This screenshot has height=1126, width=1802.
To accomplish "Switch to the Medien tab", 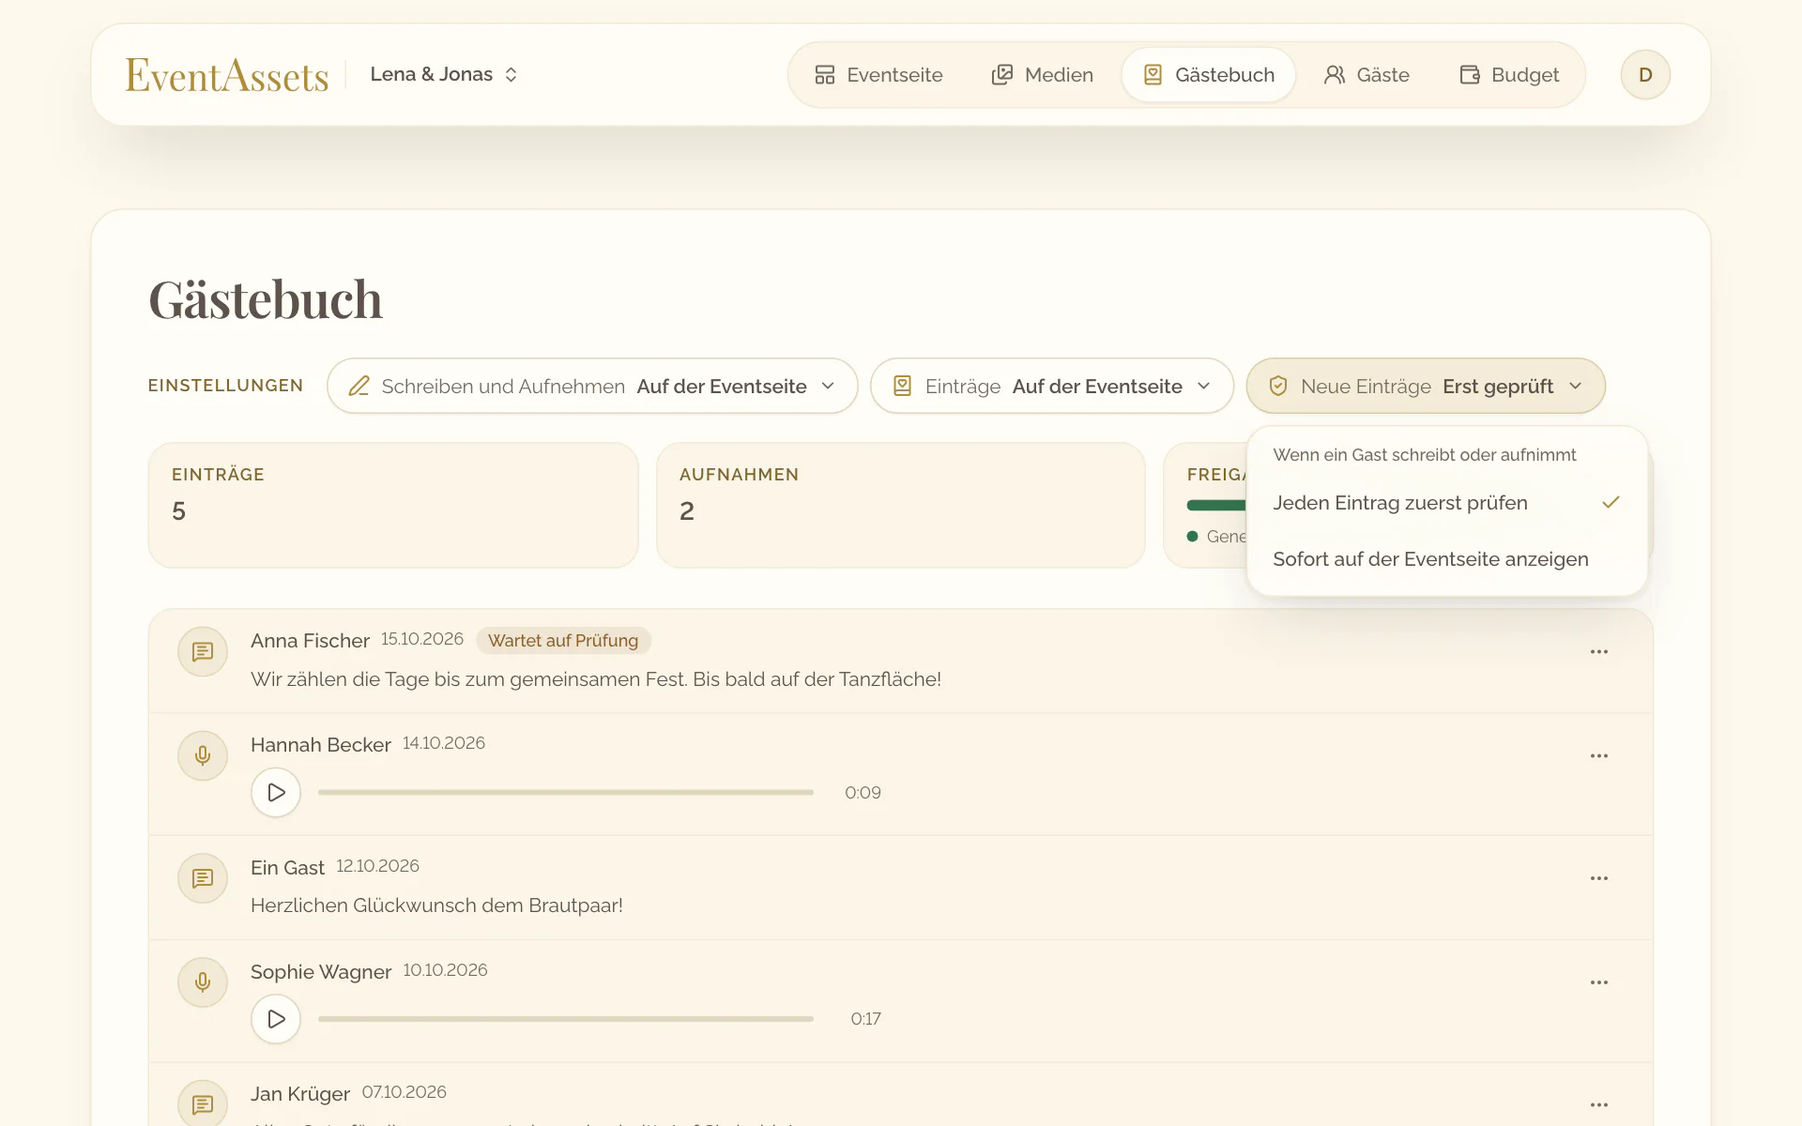I will [x=1042, y=75].
